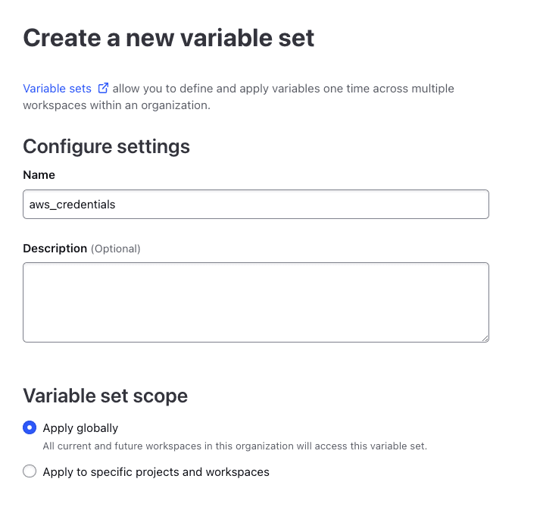Viewport: 540px width, 507px height.
Task: Choose Apply to specific projects and workspaces radio
Action: point(30,471)
